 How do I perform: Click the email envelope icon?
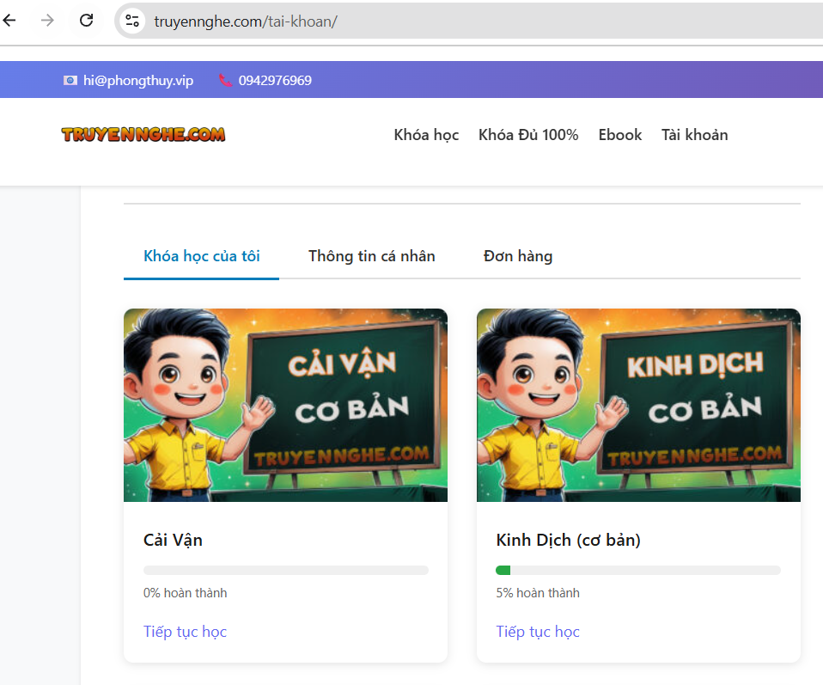tap(70, 81)
